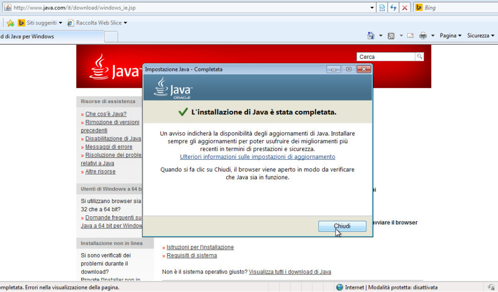The height and width of the screenshot is (292, 498).
Task: Open Altre risorse link
Action: [100, 172]
